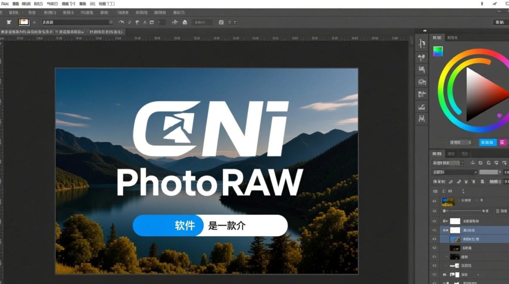Click the topmost tool icon in the right toolbar strip

tap(421, 43)
